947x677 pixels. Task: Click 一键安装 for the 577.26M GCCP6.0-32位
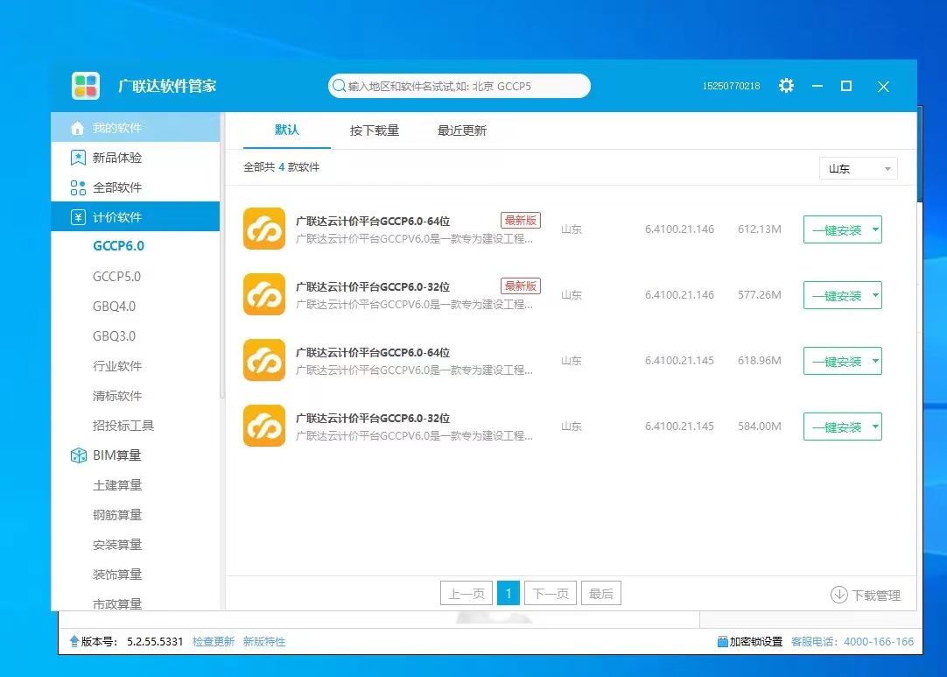[836, 295]
